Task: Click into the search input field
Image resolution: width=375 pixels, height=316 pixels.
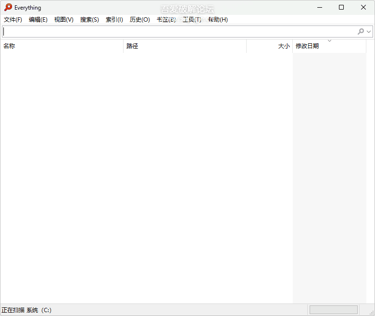Action: tap(179, 32)
